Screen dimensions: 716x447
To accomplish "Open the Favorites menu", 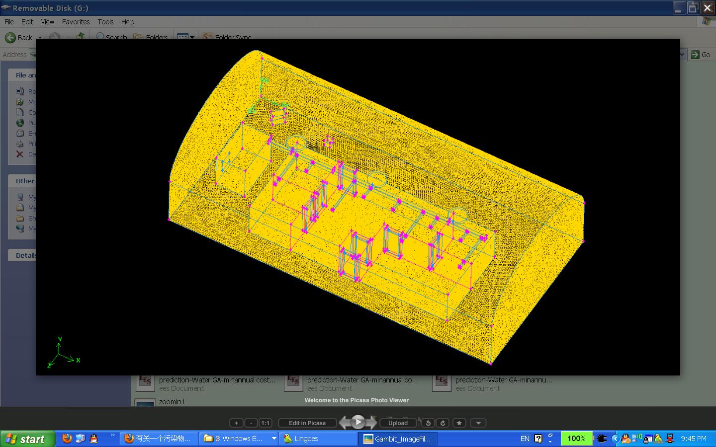I will (x=76, y=22).
